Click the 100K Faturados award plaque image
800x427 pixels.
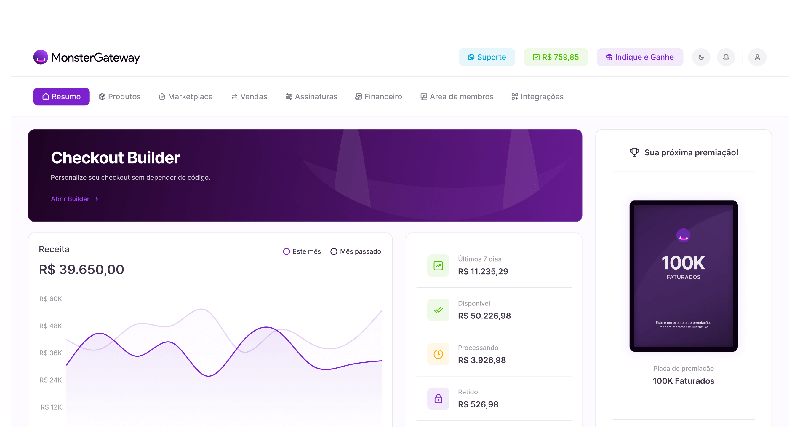[683, 276]
